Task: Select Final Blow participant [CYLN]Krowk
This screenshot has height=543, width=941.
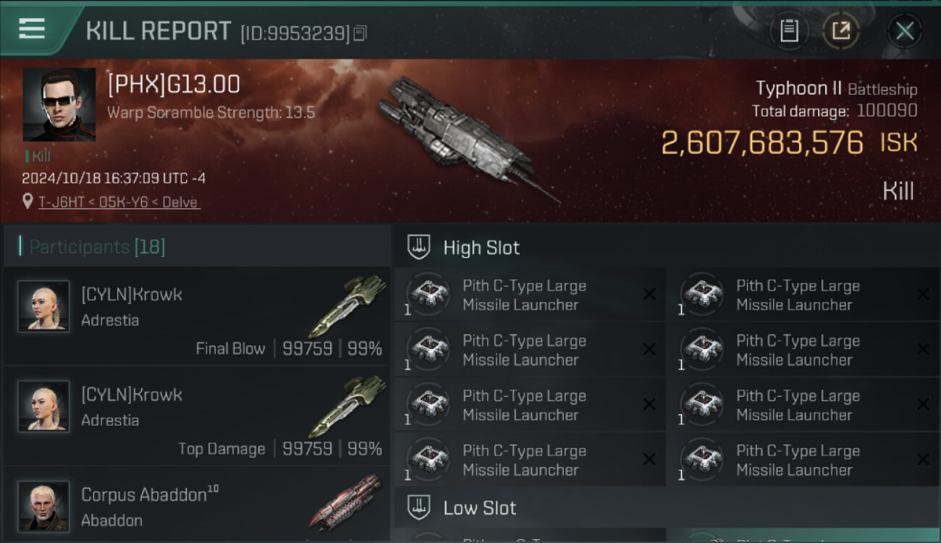Action: pyautogui.click(x=132, y=295)
